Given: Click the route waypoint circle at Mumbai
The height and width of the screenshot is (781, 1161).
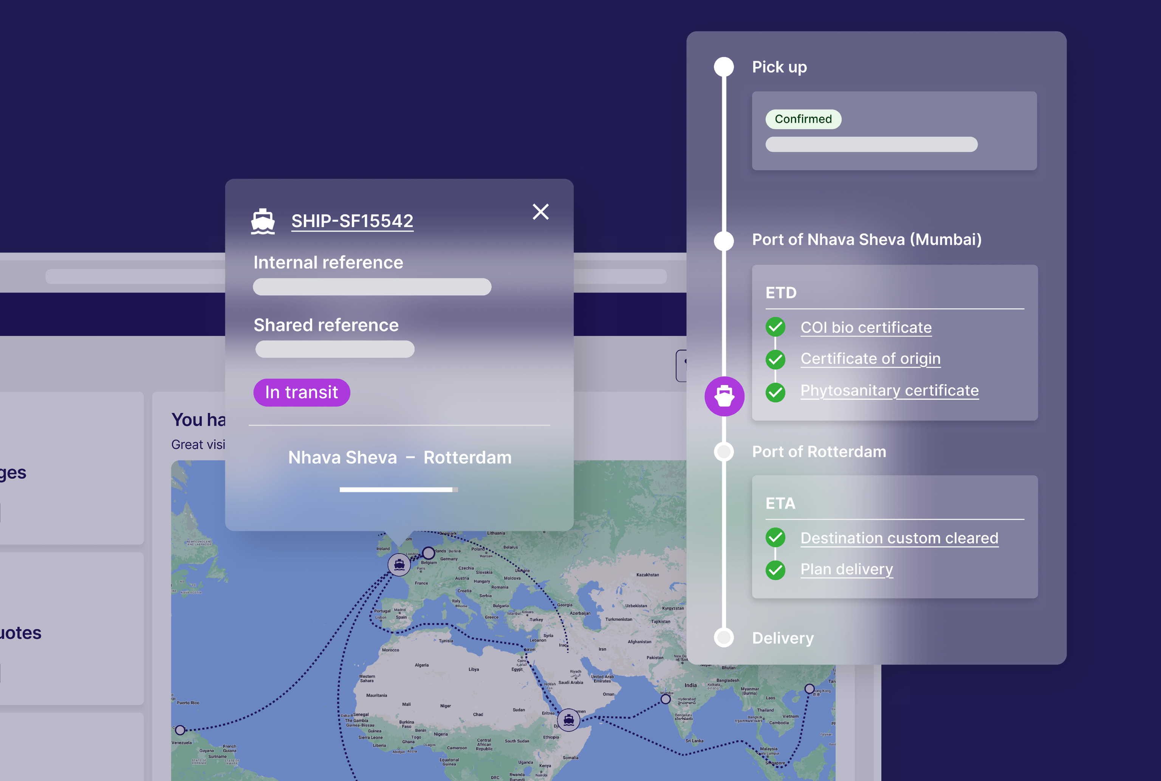Looking at the screenshot, I should 666,699.
